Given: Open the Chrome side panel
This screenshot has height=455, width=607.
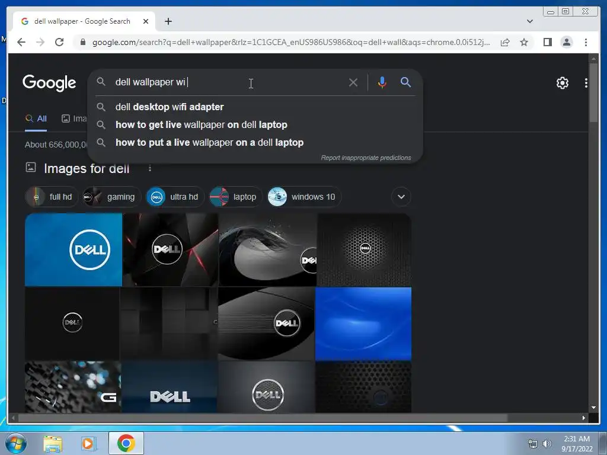Looking at the screenshot, I should coord(547,42).
